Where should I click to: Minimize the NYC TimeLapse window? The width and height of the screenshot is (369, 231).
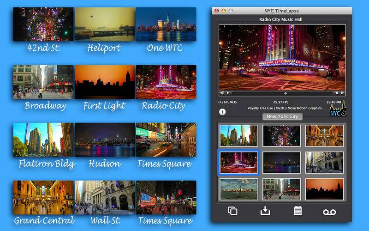(224, 11)
